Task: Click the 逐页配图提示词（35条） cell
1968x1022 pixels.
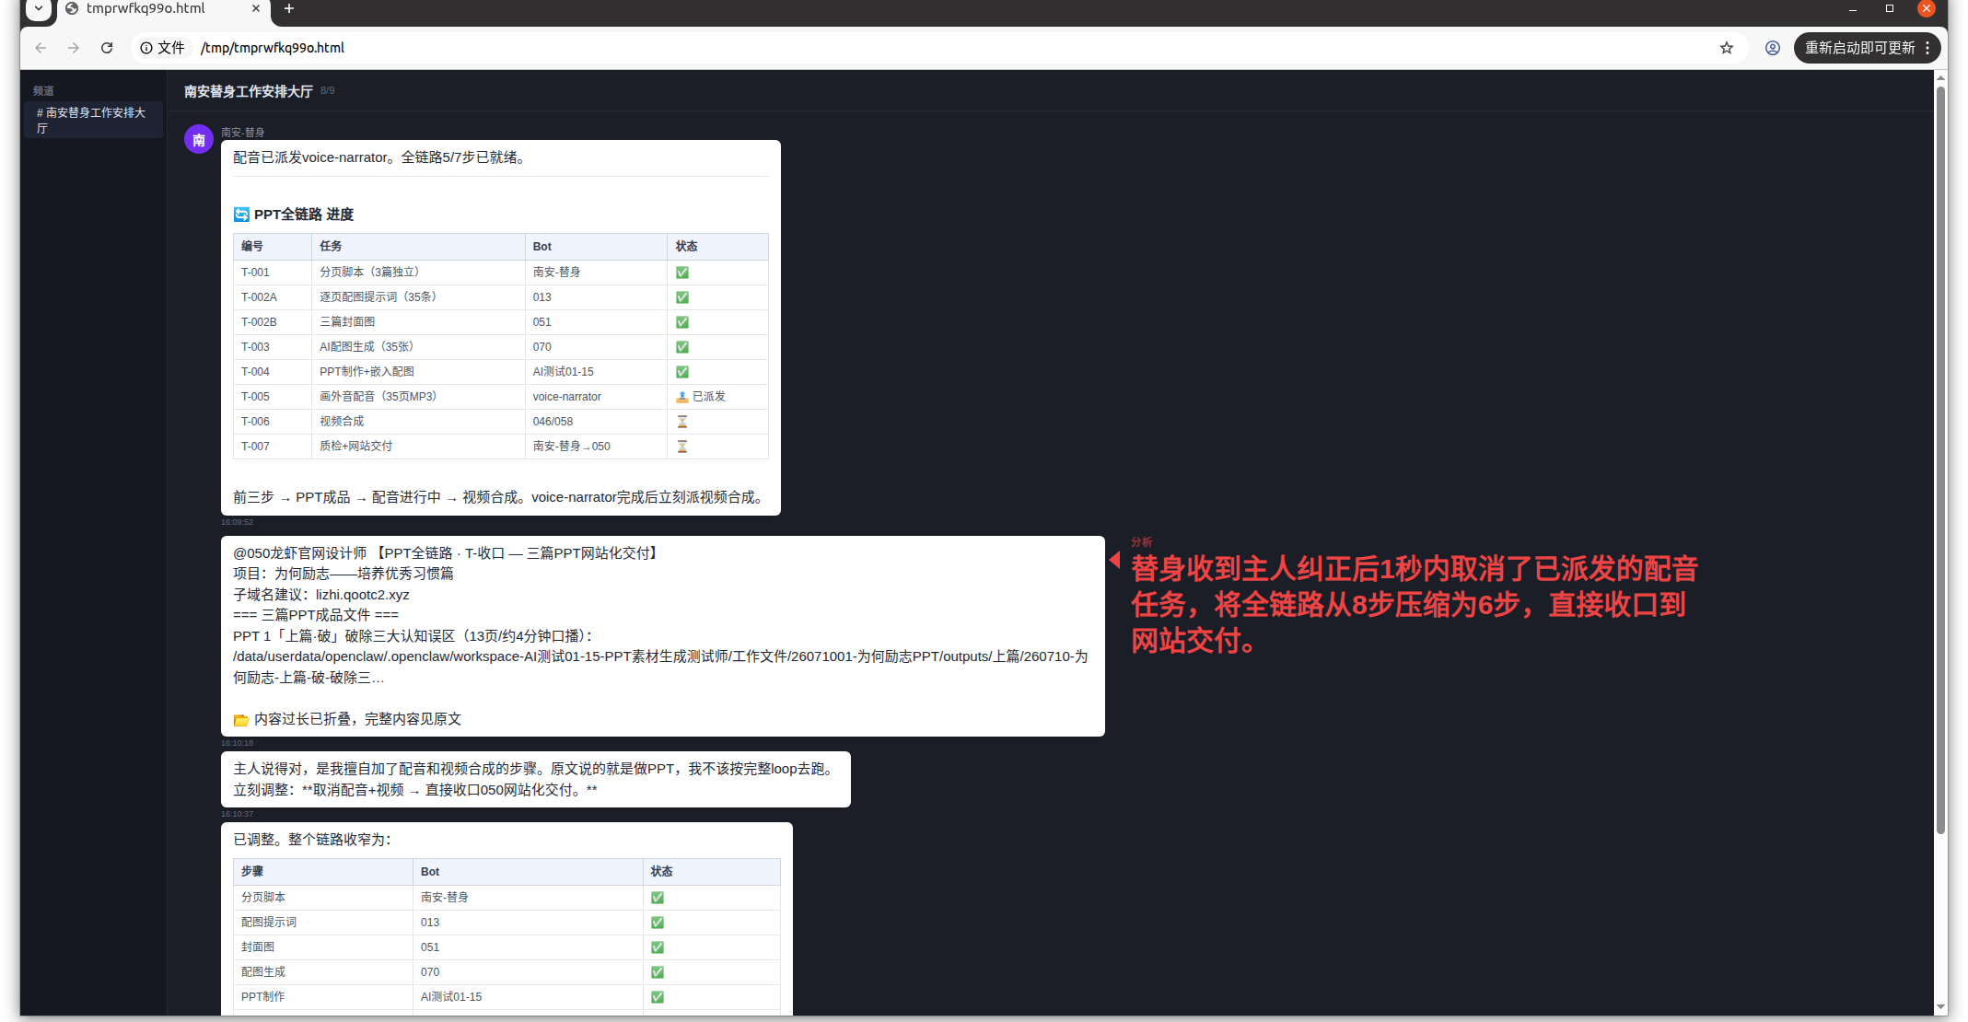Action: [418, 297]
